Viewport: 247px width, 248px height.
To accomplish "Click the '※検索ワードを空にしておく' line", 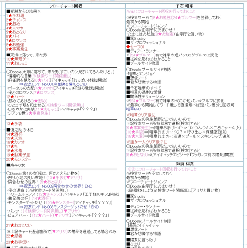I will click(149, 173).
